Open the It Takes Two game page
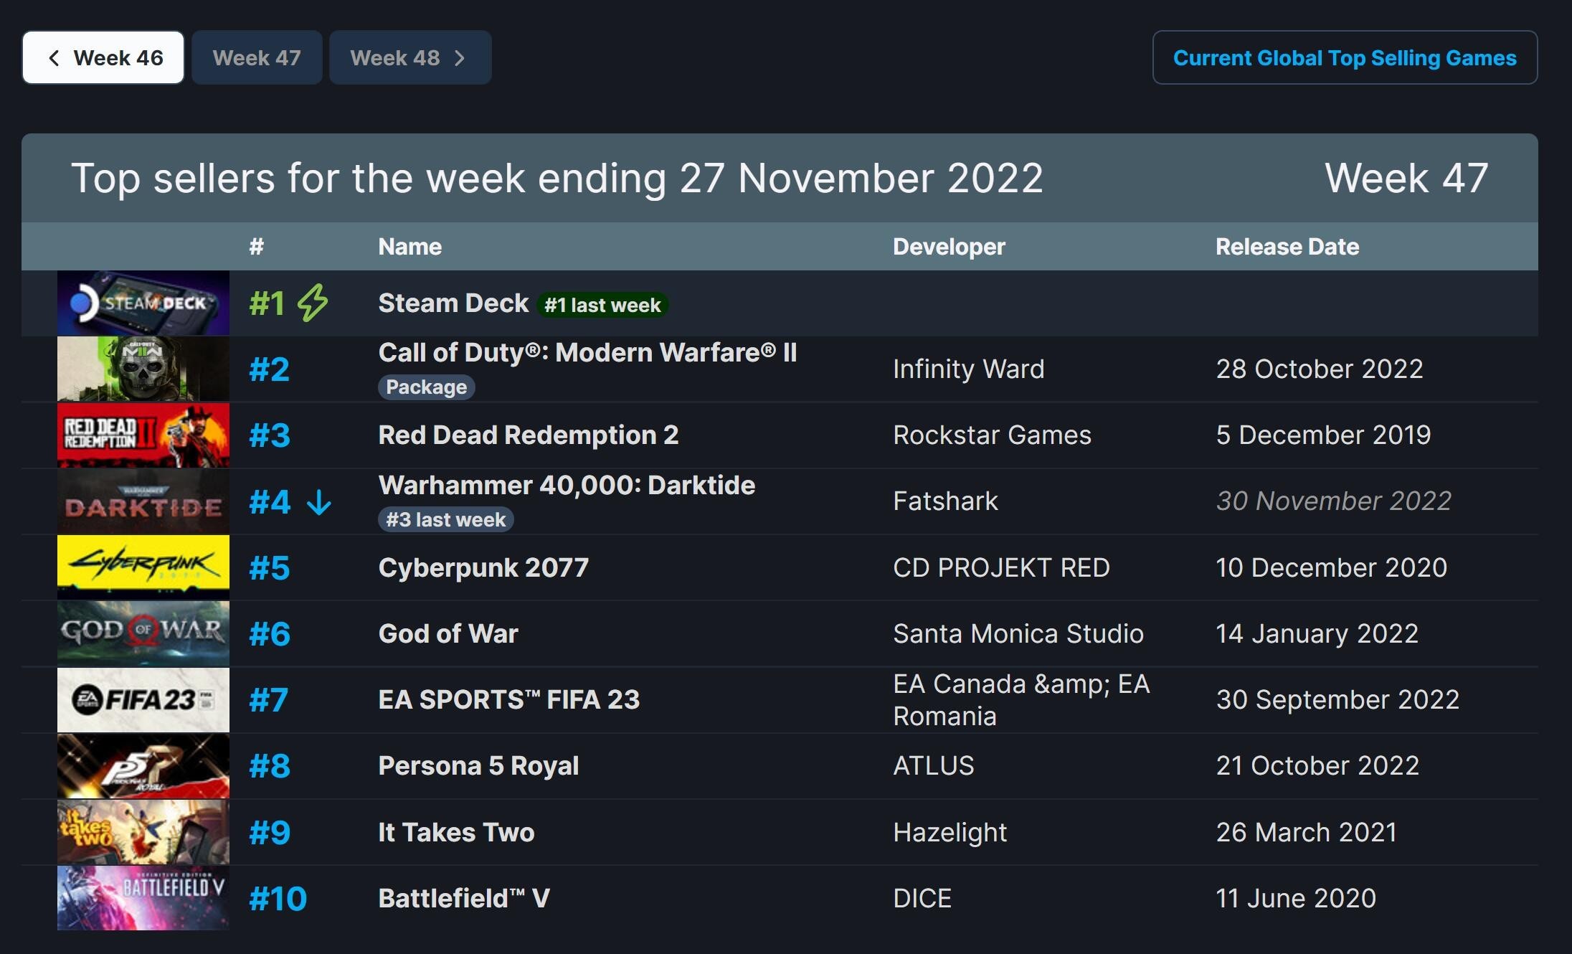Image resolution: width=1572 pixels, height=954 pixels. click(456, 832)
